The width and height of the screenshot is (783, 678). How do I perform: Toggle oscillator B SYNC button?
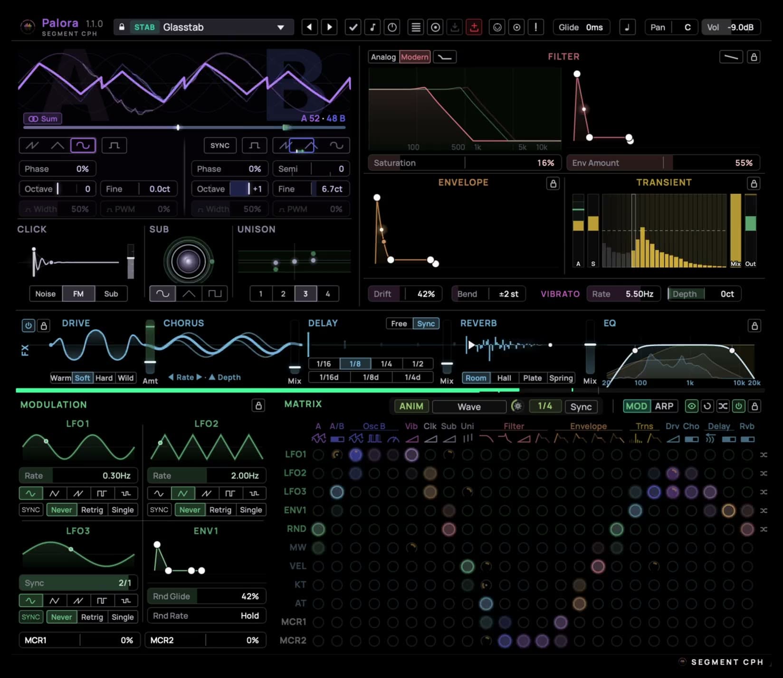pyautogui.click(x=220, y=145)
